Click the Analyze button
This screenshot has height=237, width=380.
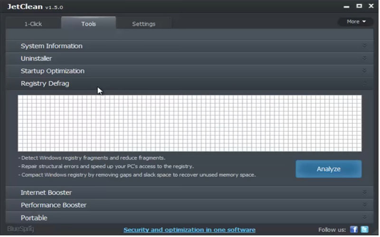329,169
